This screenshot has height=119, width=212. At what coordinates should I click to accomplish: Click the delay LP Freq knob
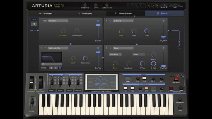[153, 63]
